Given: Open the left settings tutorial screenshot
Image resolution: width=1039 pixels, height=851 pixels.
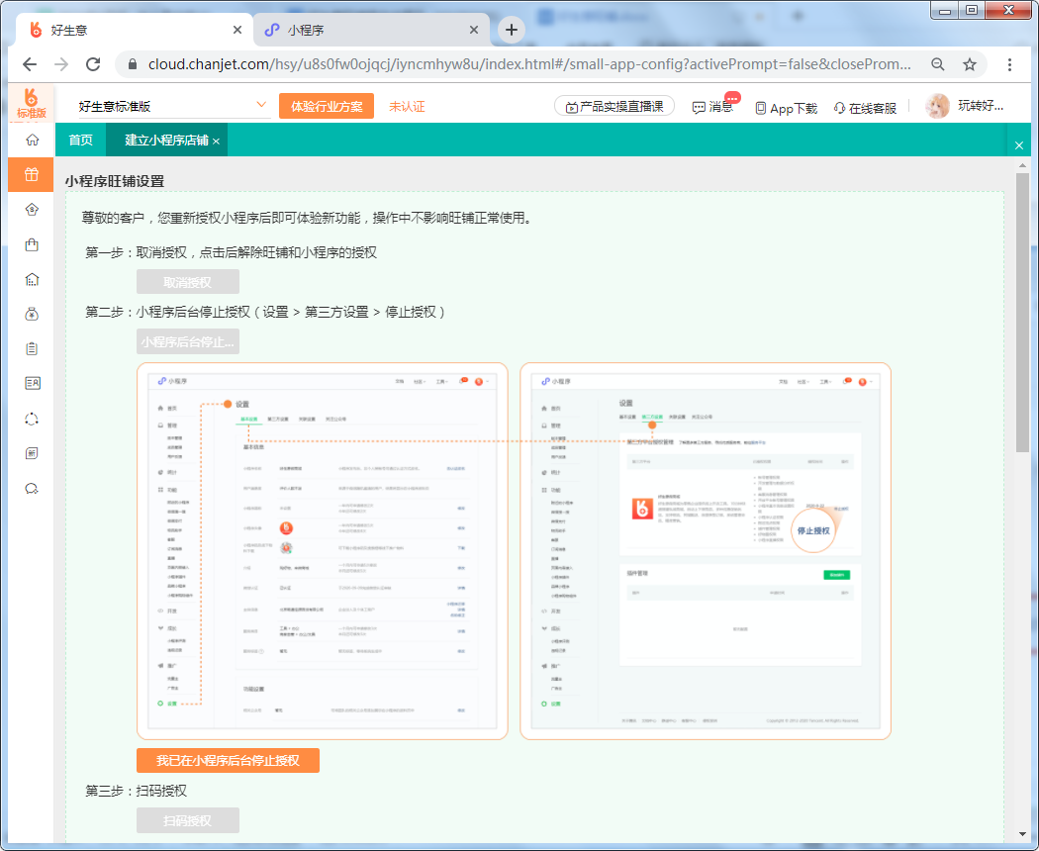Looking at the screenshot, I should pos(322,551).
